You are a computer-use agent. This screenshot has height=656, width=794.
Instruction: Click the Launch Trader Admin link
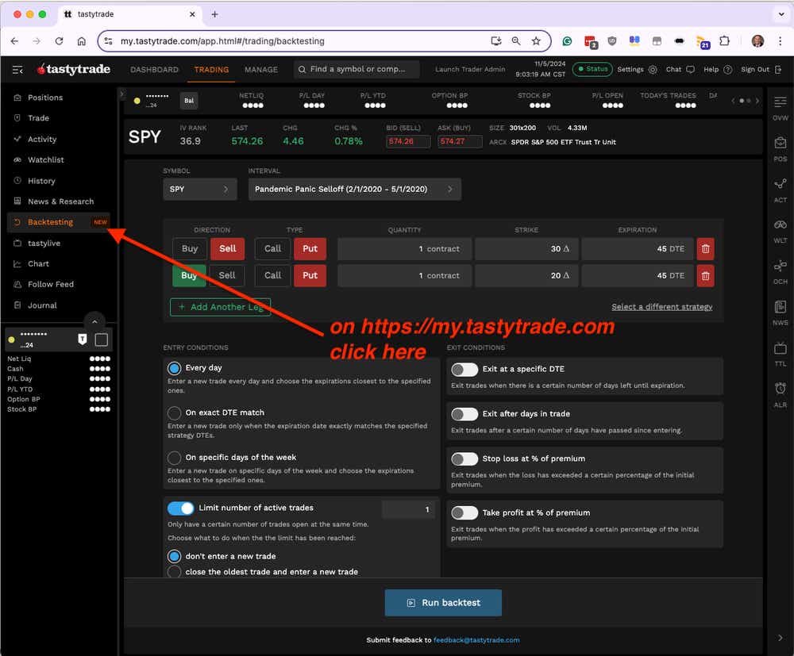pyautogui.click(x=470, y=69)
